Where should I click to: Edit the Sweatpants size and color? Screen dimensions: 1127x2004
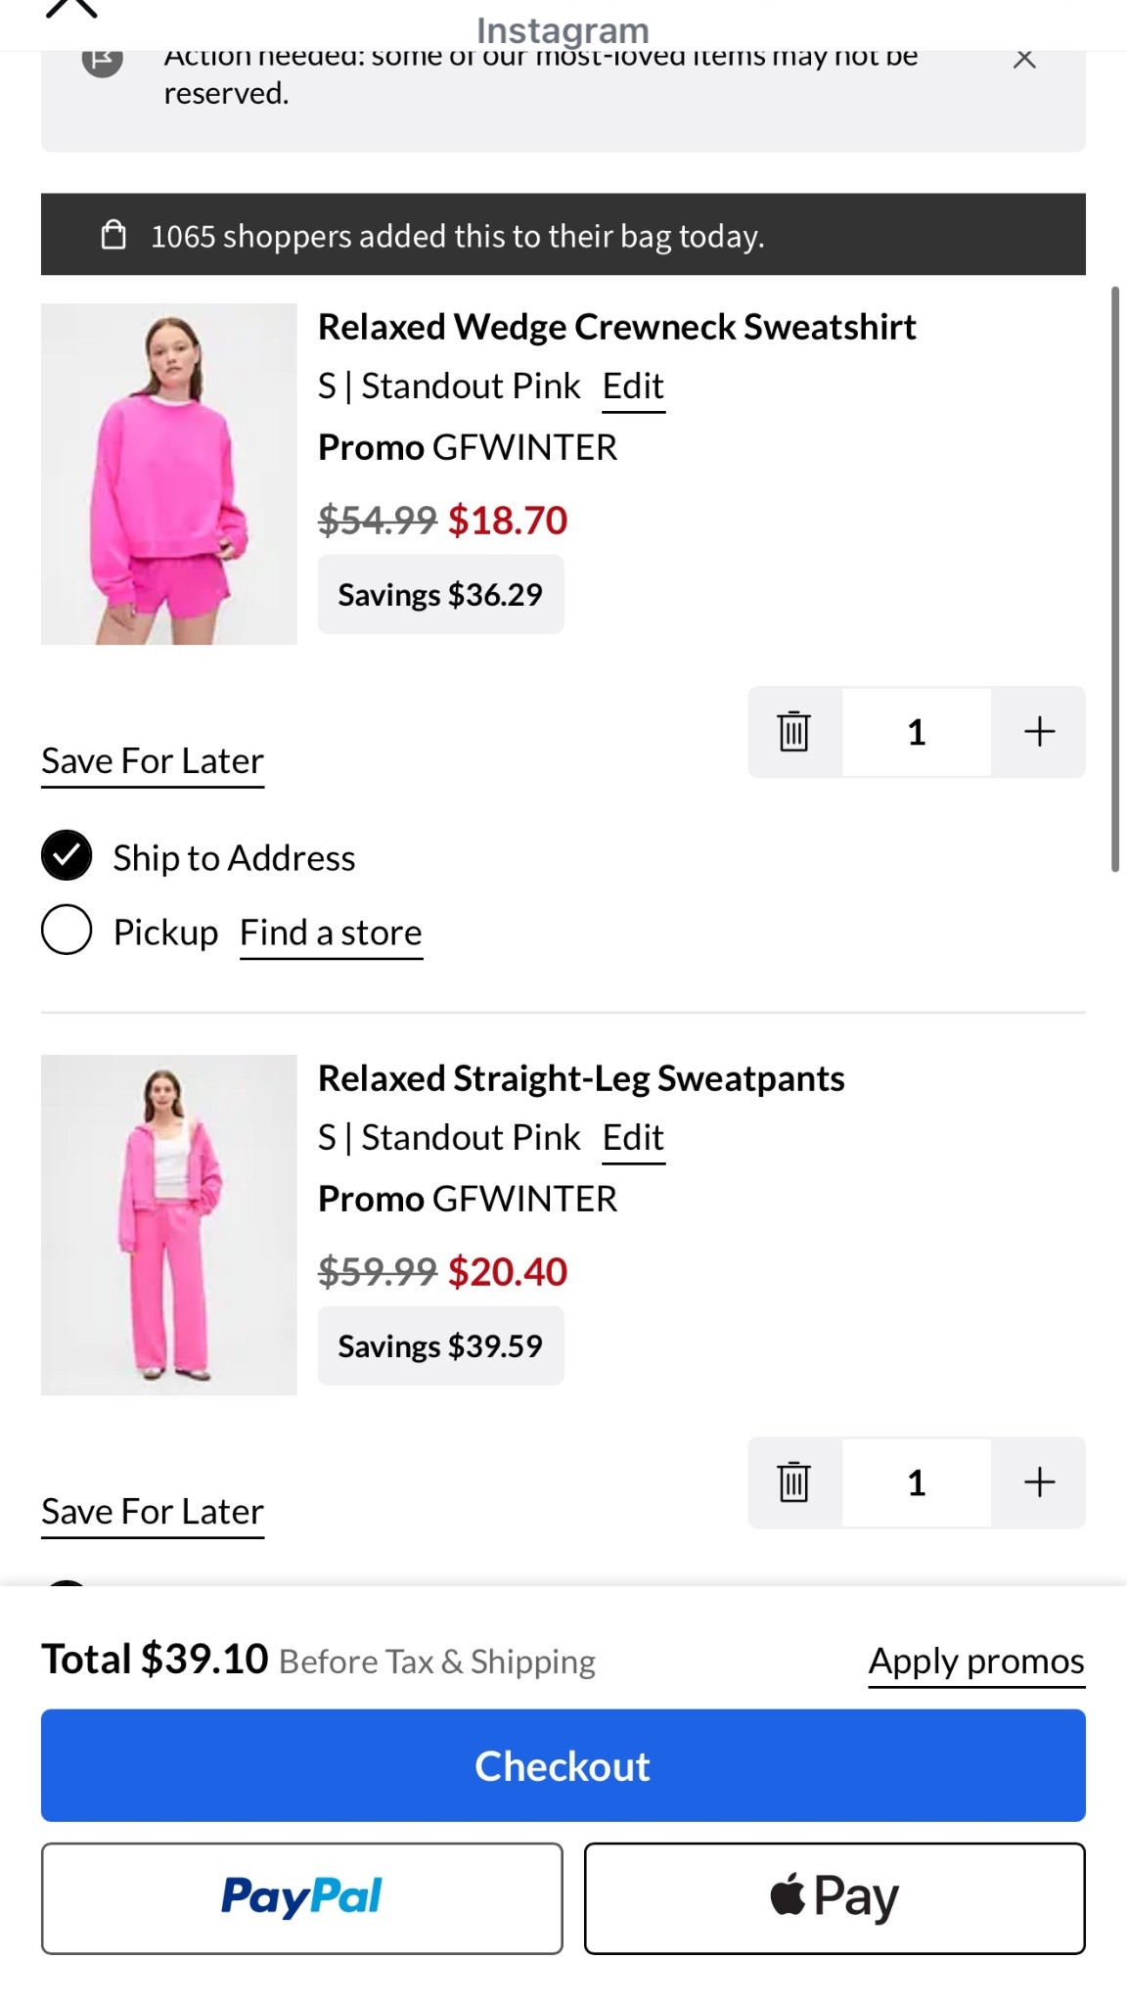633,1138
